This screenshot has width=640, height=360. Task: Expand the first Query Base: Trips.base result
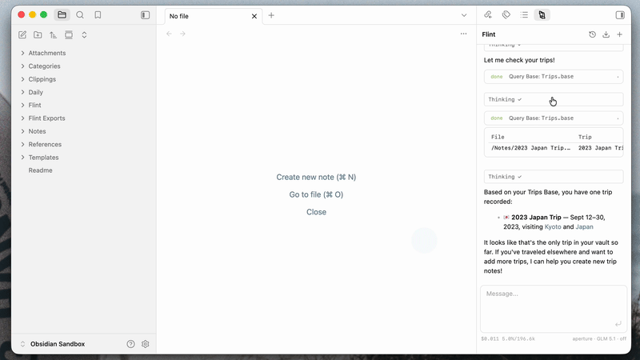click(554, 77)
